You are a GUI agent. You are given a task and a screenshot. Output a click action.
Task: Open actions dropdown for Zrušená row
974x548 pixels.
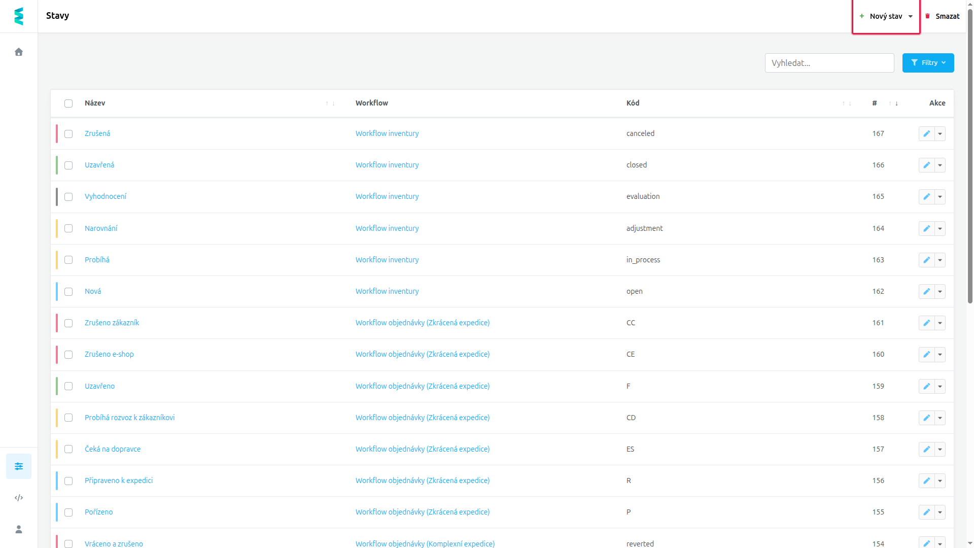point(940,133)
